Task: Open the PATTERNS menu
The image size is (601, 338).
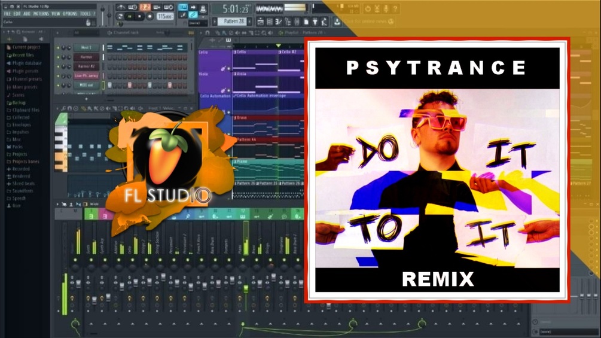Action: pyautogui.click(x=41, y=14)
